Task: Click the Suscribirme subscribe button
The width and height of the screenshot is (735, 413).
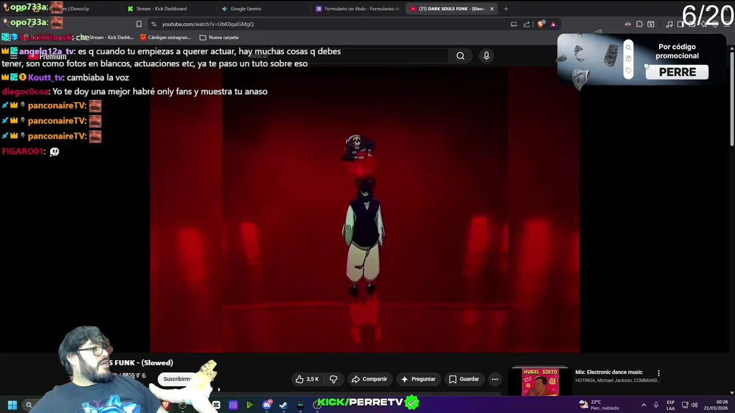Action: click(177, 379)
